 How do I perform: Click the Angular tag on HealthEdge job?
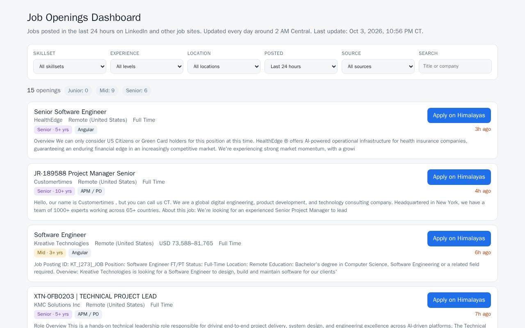click(x=86, y=130)
